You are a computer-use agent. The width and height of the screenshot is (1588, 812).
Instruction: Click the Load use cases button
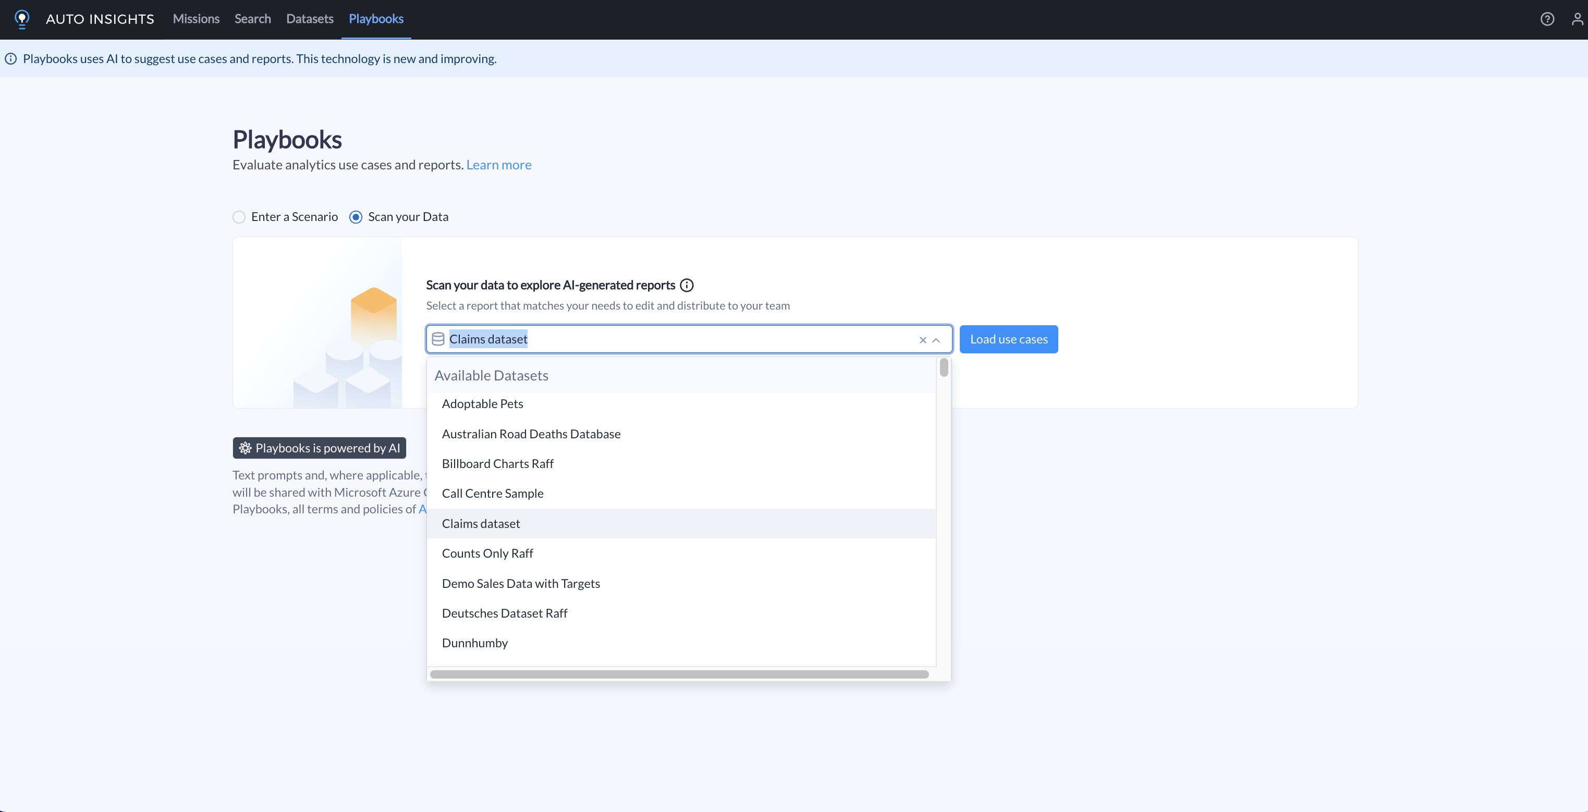[1009, 339]
